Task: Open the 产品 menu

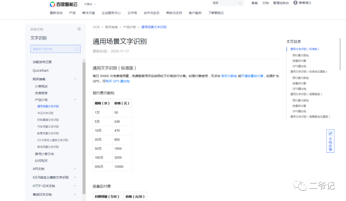Action: click(x=72, y=13)
